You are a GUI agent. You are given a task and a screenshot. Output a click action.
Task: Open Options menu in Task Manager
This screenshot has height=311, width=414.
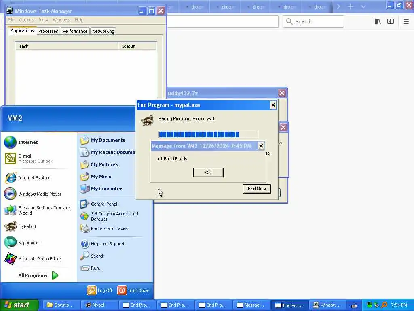pyautogui.click(x=26, y=20)
